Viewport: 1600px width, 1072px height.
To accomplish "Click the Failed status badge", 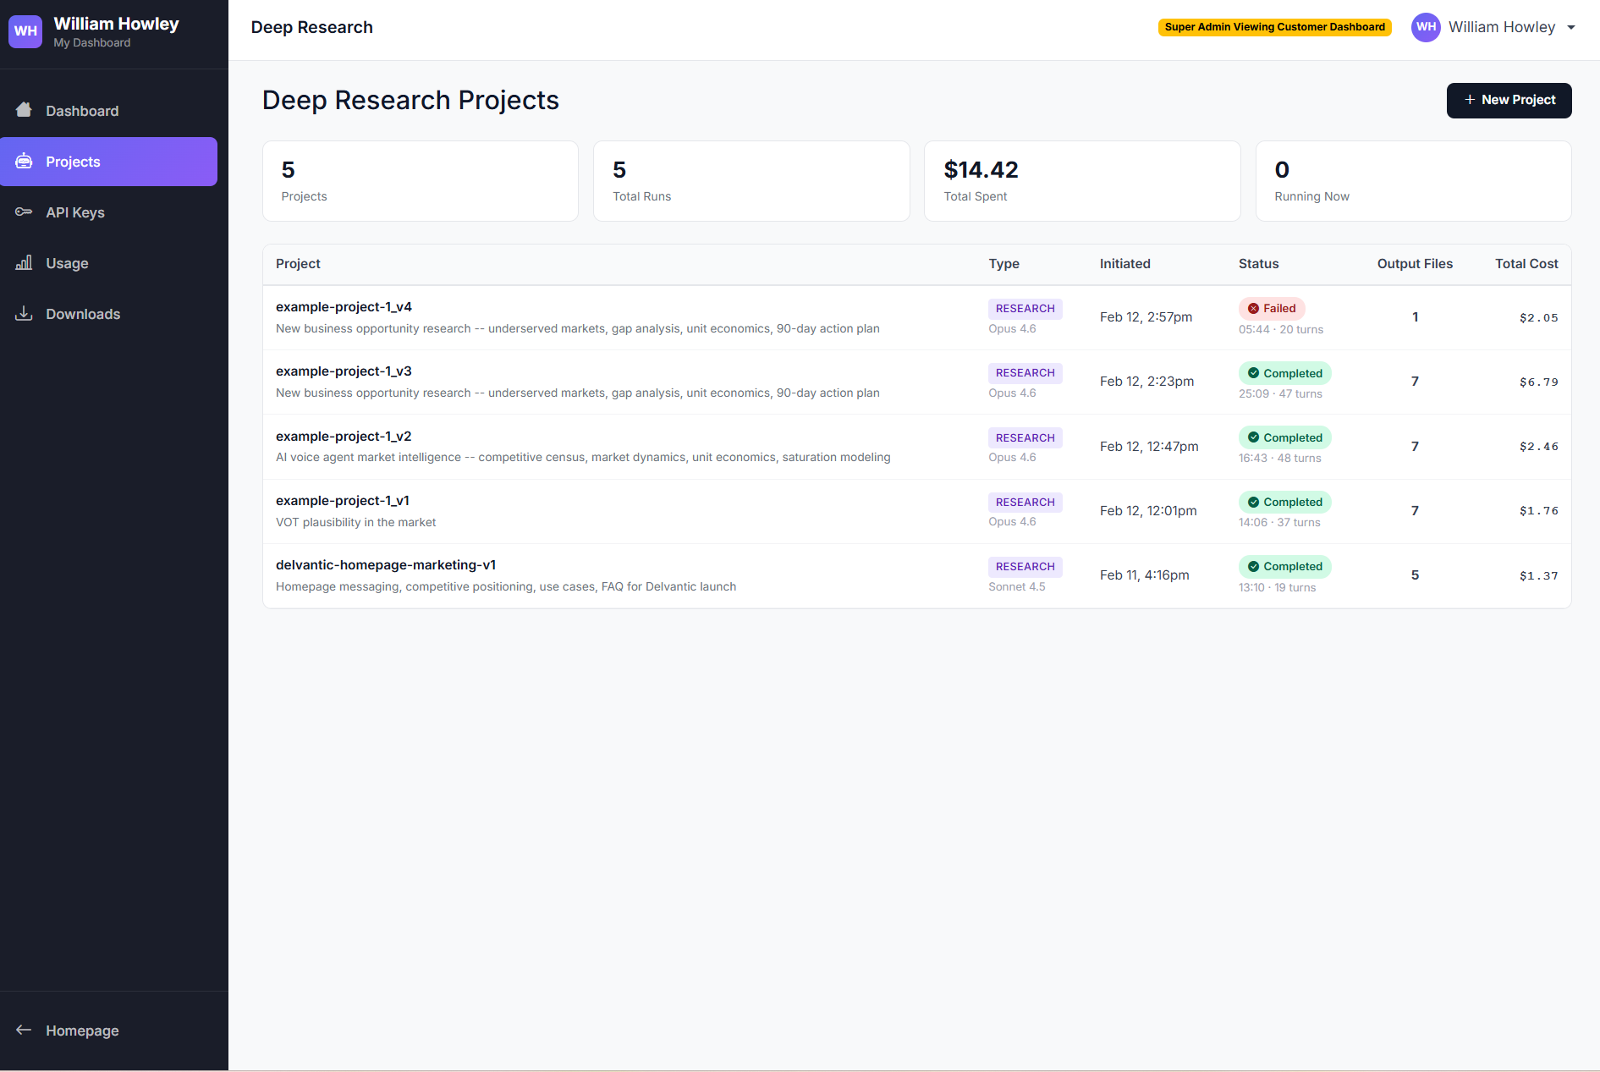I will pyautogui.click(x=1272, y=309).
